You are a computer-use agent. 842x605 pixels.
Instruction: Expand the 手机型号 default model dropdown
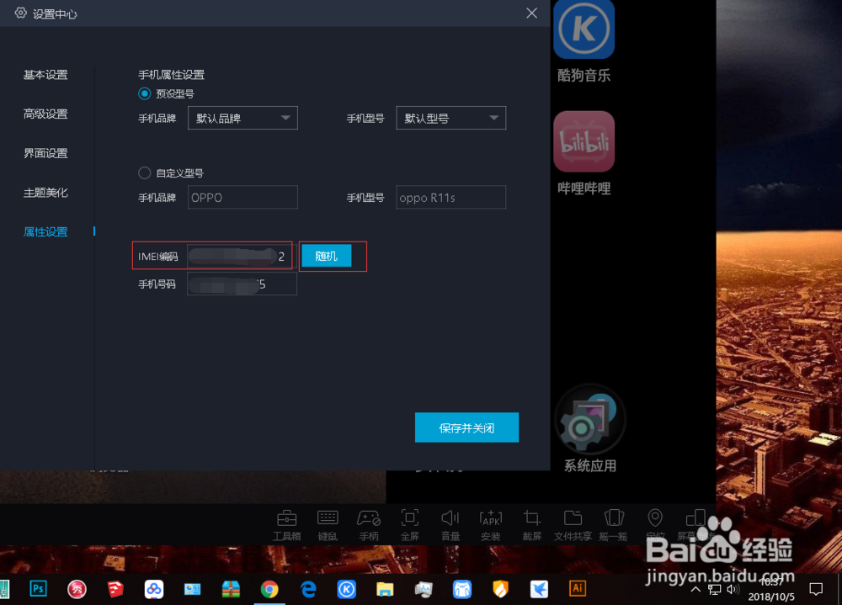tap(450, 118)
